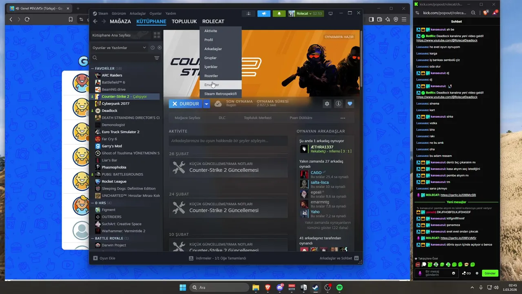This screenshot has height=294, width=522.
Task: Open library advanced filter settings icon
Action: pyautogui.click(x=157, y=58)
